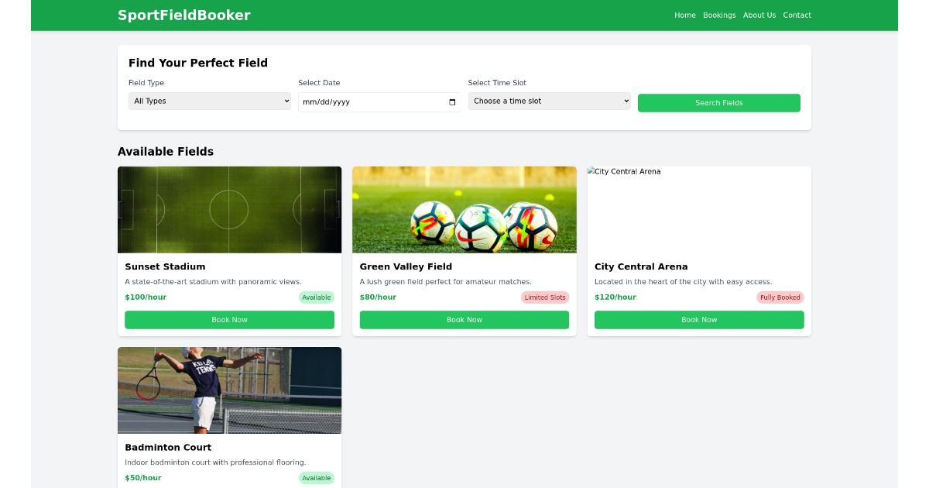Click the Available badge on Sunset Stadium

point(316,297)
